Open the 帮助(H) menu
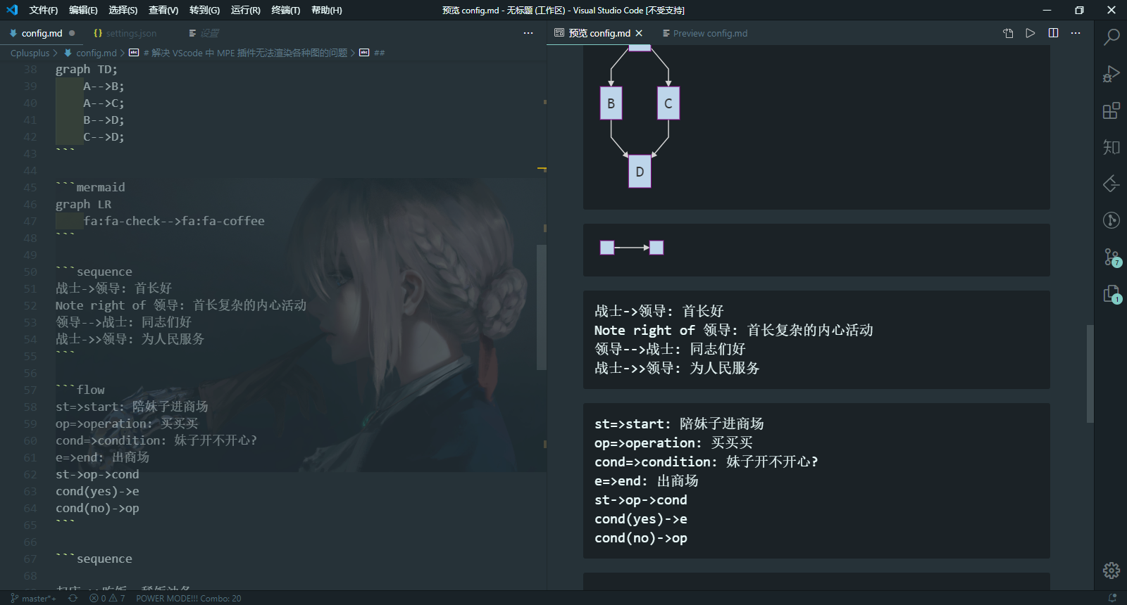 tap(326, 10)
